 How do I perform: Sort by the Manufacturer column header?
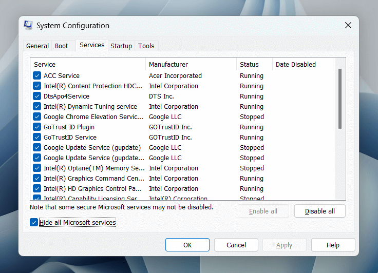[191, 65]
